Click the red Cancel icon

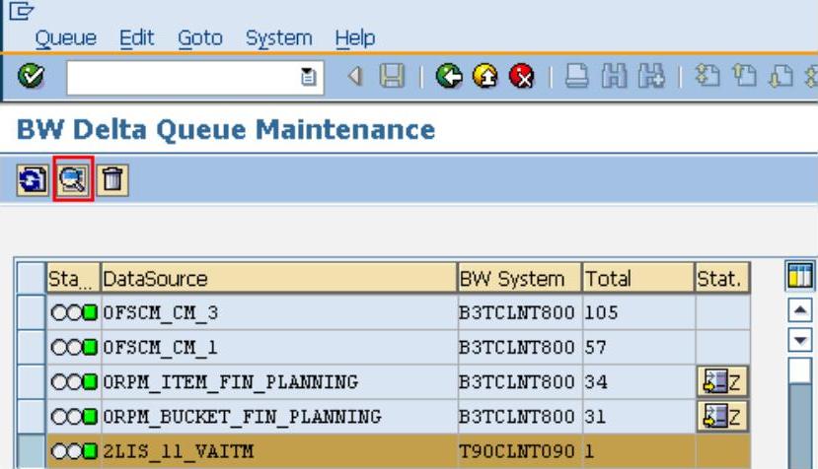[x=520, y=77]
